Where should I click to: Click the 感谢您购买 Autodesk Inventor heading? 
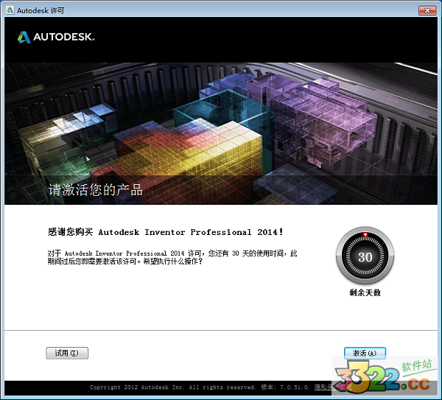click(165, 232)
